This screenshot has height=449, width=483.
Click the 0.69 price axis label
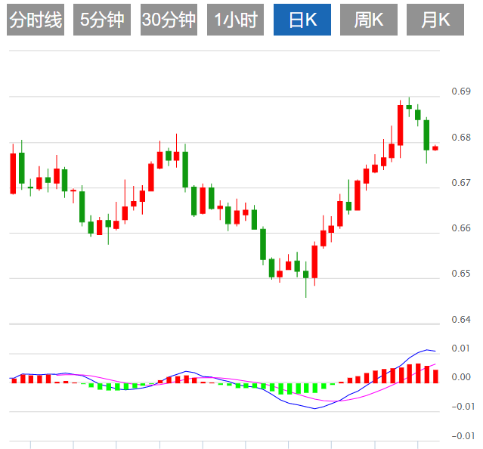pos(461,91)
